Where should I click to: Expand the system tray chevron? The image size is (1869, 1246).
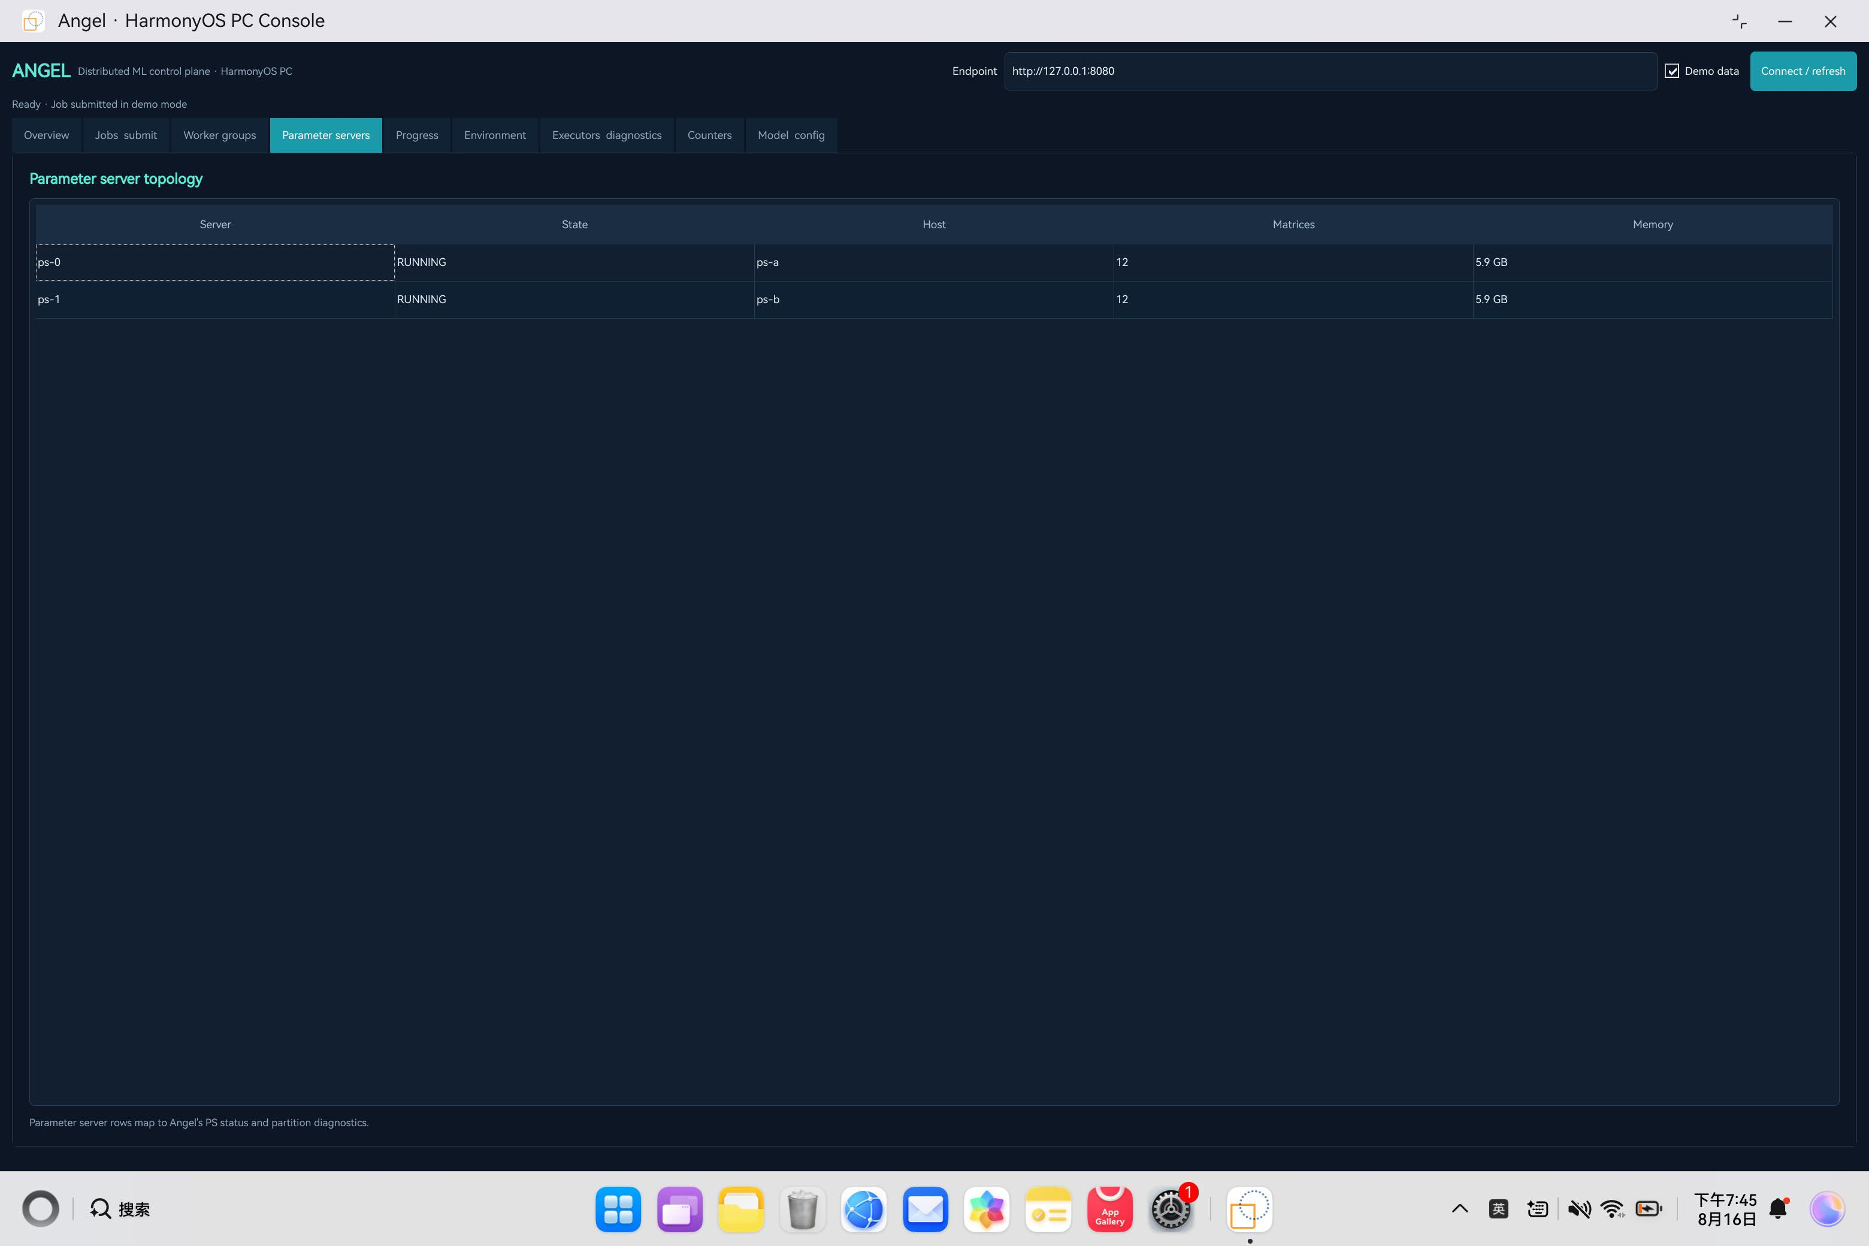[1460, 1209]
